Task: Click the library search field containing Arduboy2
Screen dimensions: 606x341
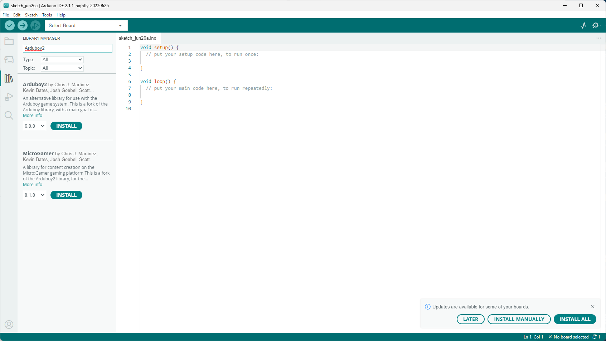Action: [68, 48]
